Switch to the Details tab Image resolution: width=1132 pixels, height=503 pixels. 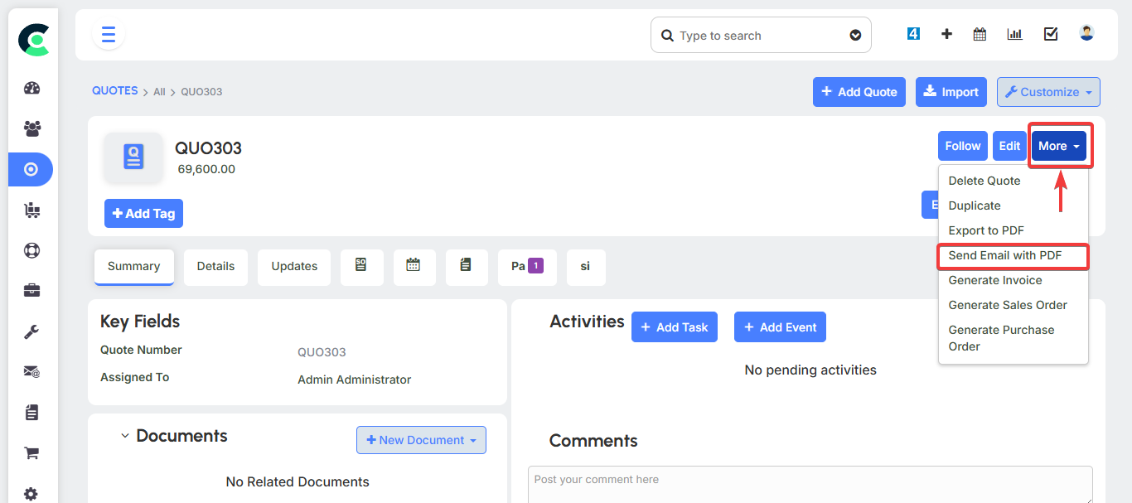[215, 267]
